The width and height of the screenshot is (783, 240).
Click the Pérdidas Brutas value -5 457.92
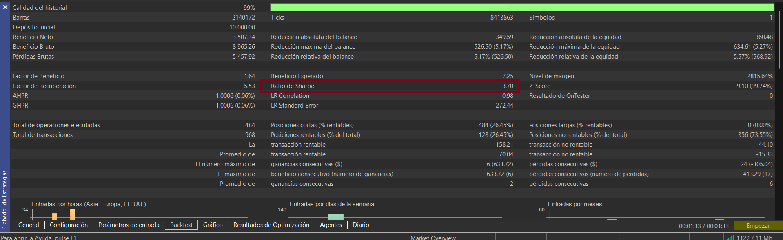pyautogui.click(x=242, y=57)
